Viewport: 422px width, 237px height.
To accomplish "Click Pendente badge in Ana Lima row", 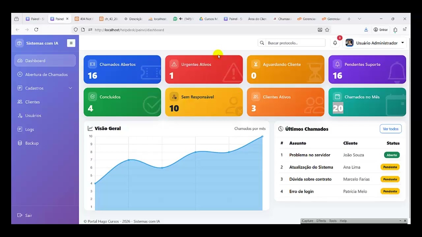I will coord(390,167).
